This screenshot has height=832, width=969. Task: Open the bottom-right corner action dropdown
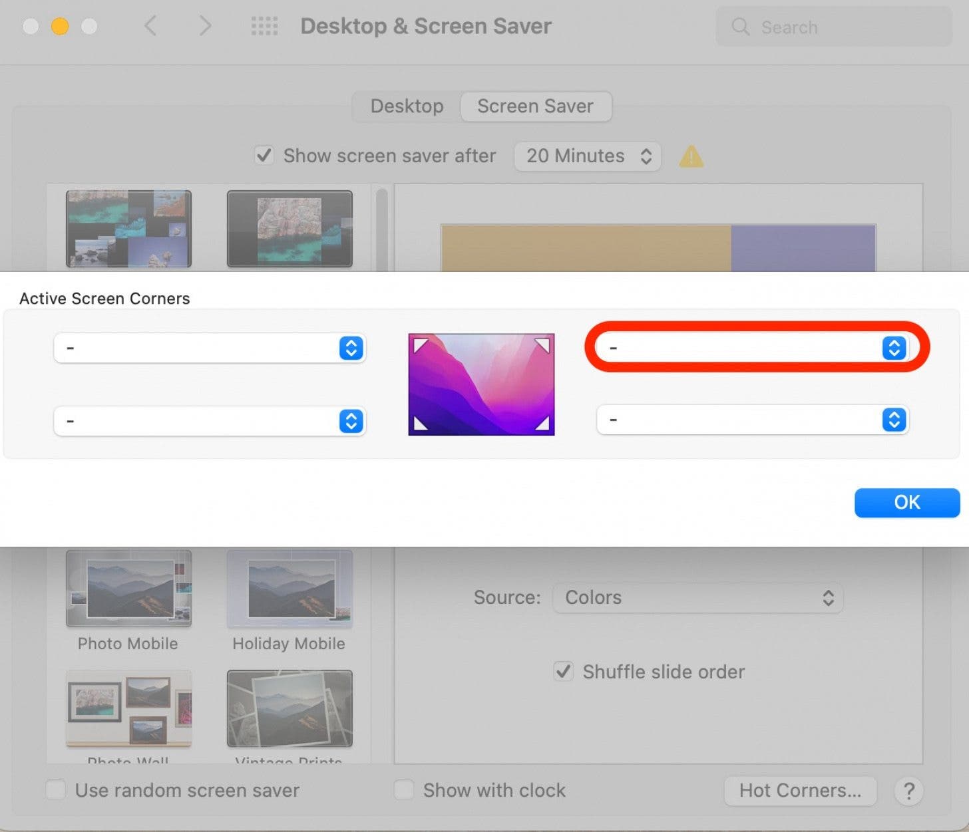click(752, 420)
